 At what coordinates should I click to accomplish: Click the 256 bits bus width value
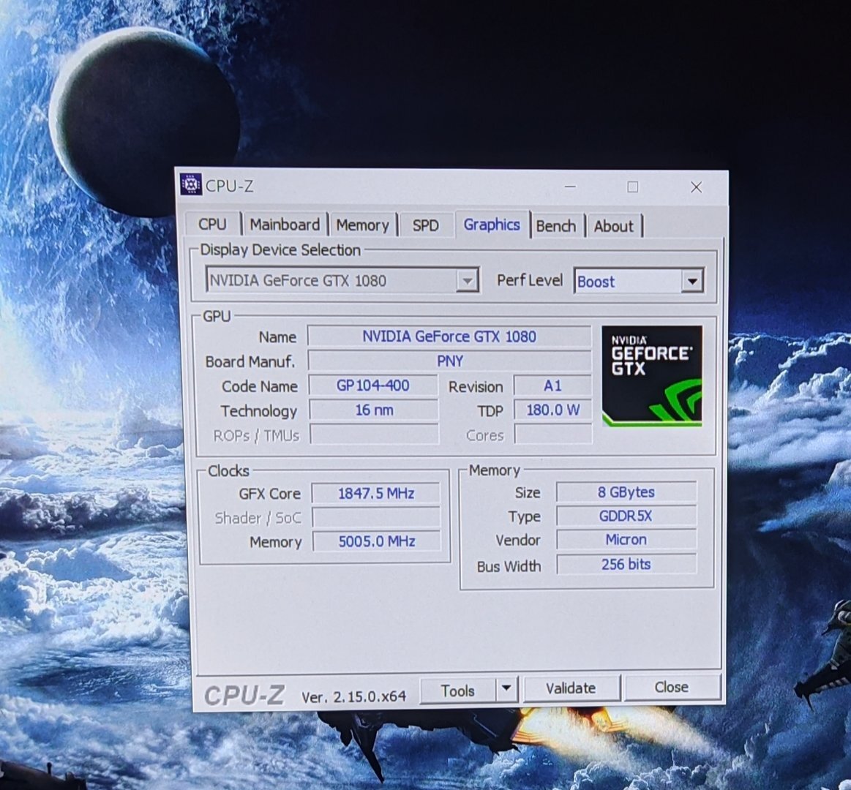point(626,564)
